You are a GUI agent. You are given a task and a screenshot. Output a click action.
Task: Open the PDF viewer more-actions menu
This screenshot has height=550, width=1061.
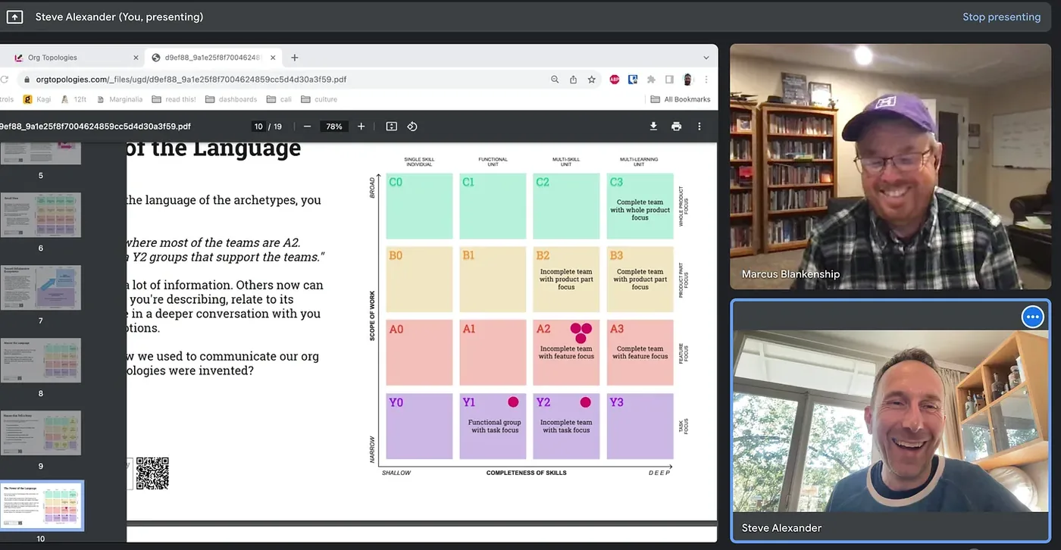pos(700,127)
